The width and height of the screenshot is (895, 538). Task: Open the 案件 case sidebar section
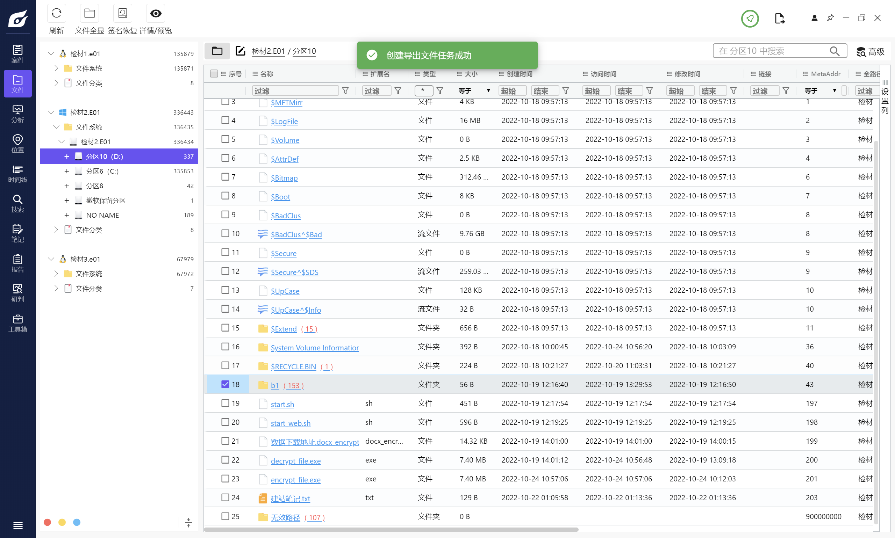click(x=18, y=54)
